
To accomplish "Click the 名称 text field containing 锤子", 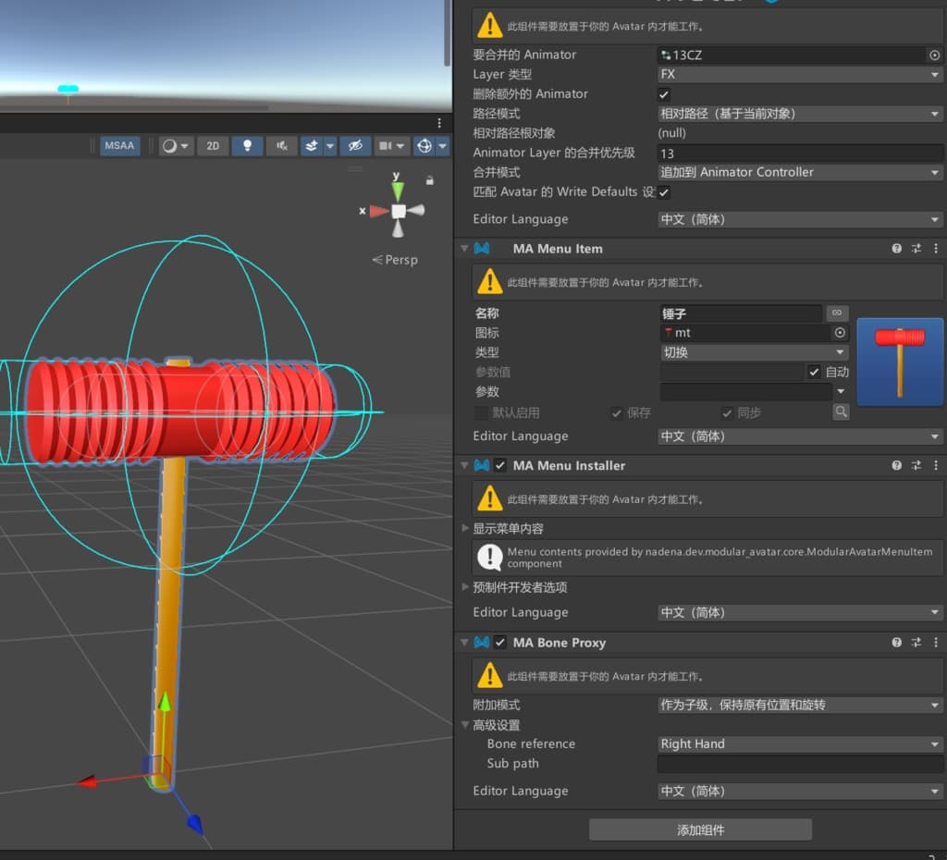I will [741, 313].
